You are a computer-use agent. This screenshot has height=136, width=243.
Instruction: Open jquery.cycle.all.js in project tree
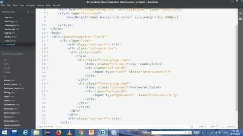[13, 125]
